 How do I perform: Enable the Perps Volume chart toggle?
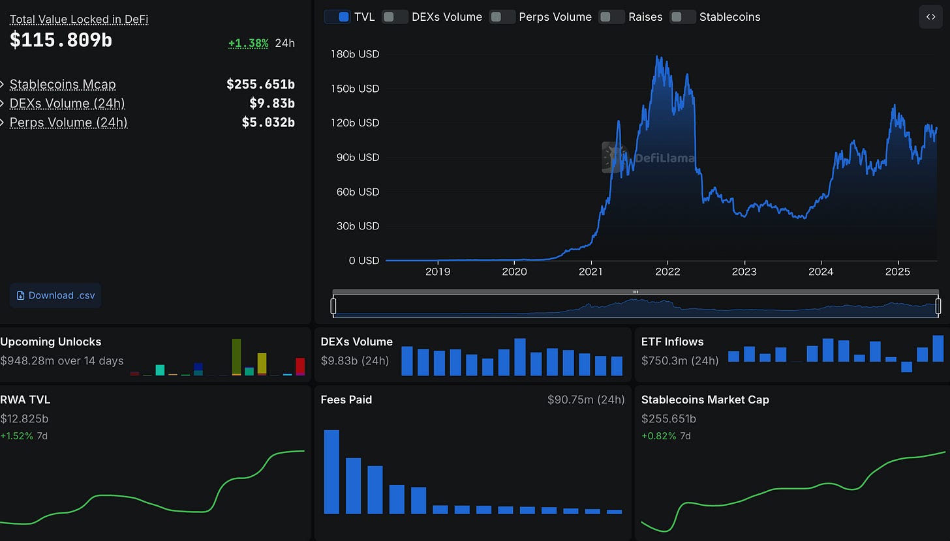(502, 17)
